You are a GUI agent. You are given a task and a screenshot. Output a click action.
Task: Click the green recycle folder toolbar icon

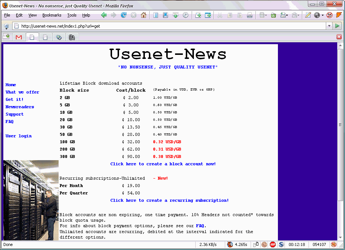click(x=273, y=15)
